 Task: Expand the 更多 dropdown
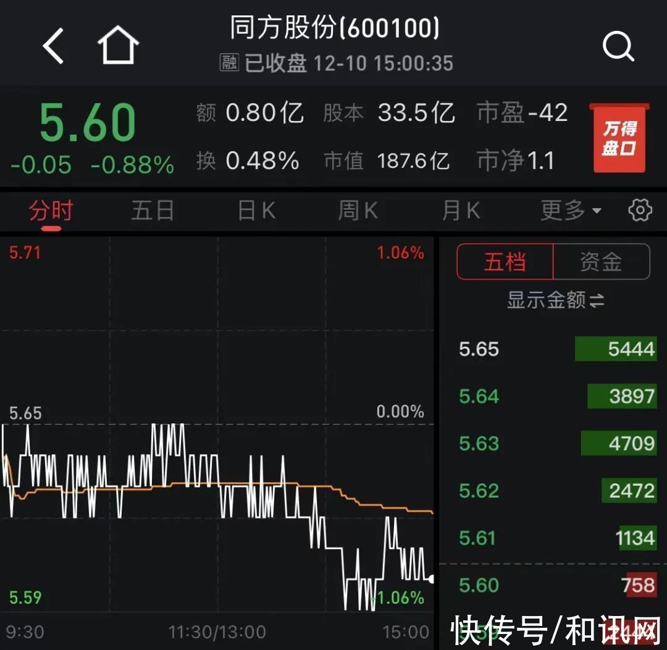pyautogui.click(x=571, y=210)
